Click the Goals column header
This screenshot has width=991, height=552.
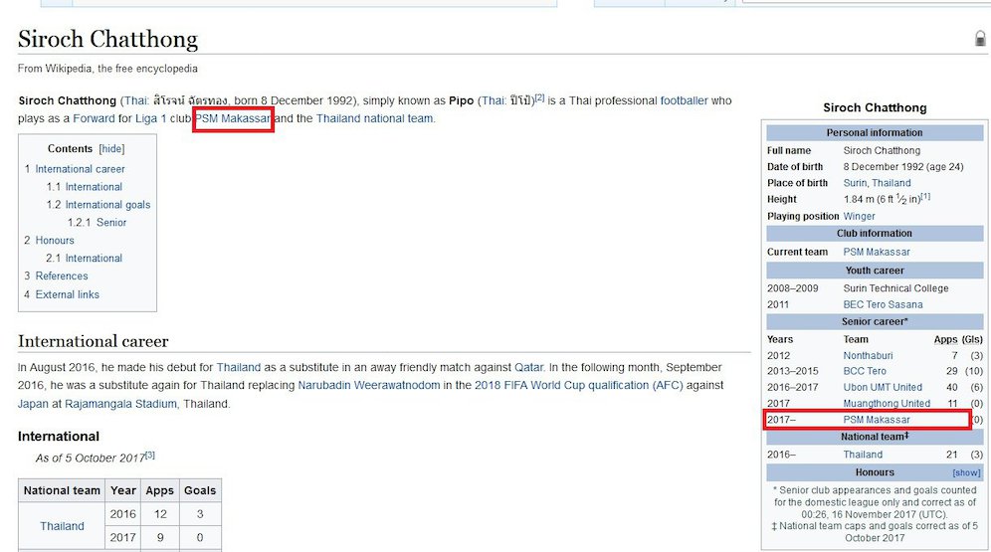coord(200,490)
